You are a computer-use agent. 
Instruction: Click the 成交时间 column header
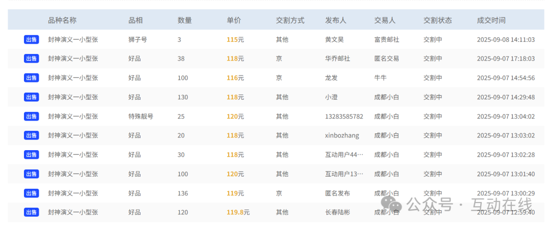[491, 20]
